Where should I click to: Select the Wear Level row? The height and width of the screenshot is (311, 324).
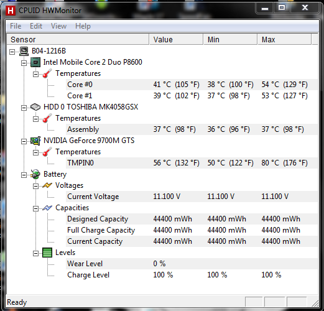pyautogui.click(x=192, y=264)
